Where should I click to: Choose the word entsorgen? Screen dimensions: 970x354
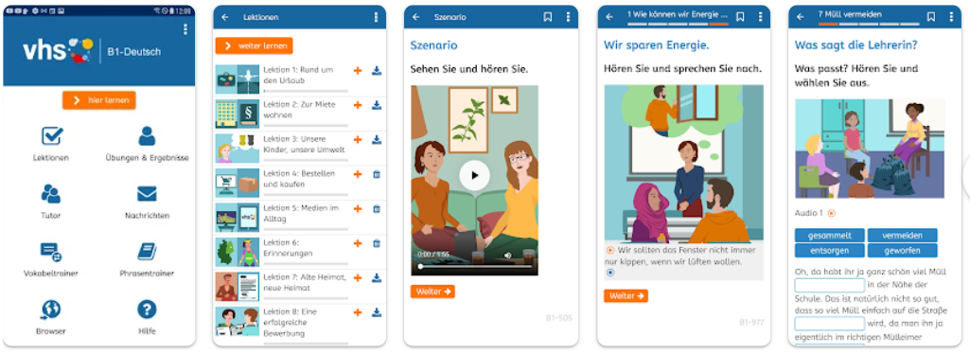point(830,251)
